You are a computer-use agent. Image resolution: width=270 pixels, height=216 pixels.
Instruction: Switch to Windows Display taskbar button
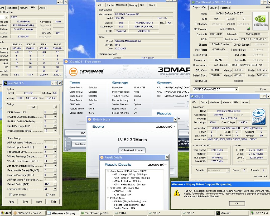point(63,213)
